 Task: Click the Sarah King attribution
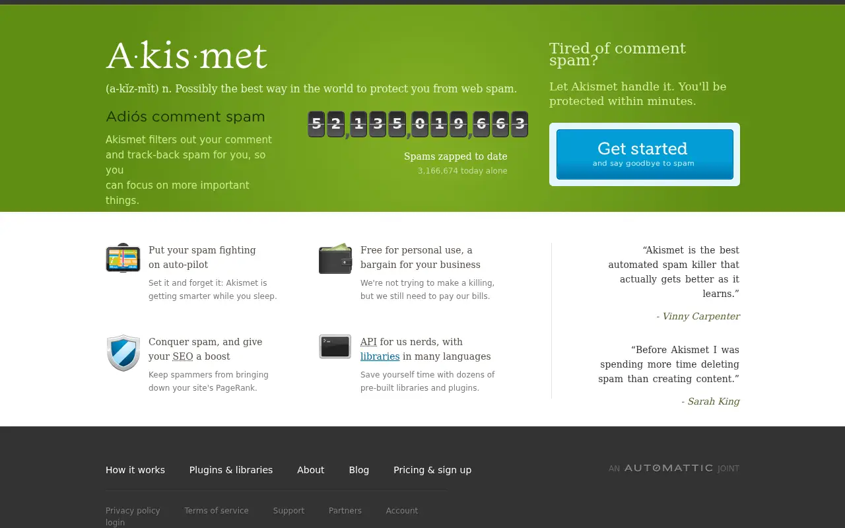click(x=710, y=401)
